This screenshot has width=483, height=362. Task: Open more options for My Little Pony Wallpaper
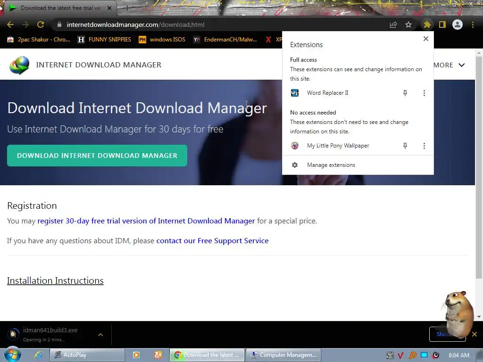click(424, 146)
